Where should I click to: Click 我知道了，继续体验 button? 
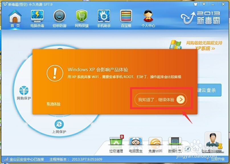161,99
